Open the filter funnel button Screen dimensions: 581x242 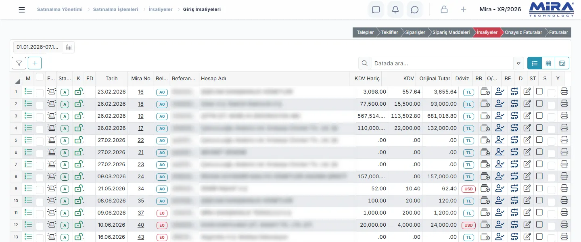pyautogui.click(x=19, y=63)
